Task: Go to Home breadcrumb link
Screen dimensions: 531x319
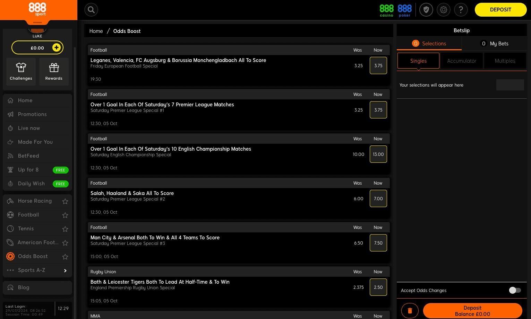Action: [x=96, y=31]
